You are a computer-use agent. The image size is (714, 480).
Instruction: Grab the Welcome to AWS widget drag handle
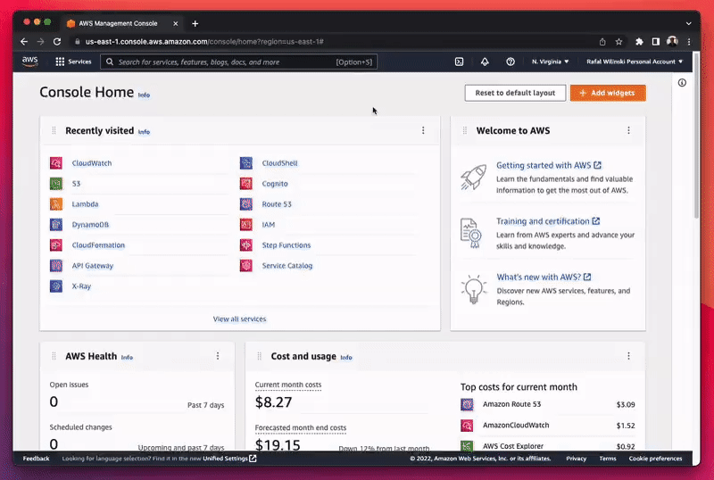464,130
